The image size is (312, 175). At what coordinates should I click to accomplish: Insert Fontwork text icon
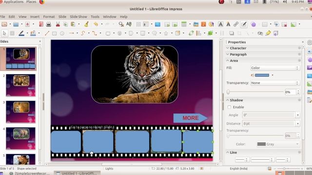(x=228, y=24)
